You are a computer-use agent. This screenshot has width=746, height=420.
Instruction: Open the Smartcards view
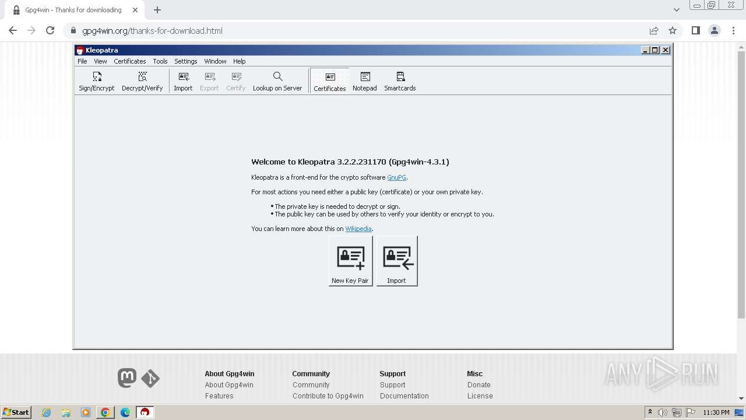click(400, 81)
